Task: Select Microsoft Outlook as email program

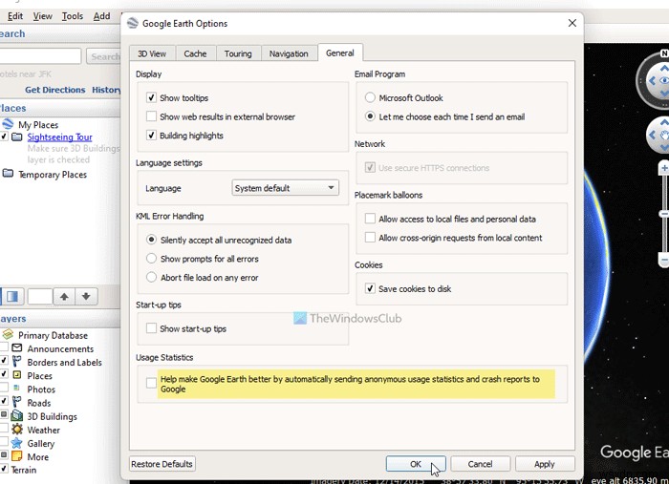Action: coord(370,98)
